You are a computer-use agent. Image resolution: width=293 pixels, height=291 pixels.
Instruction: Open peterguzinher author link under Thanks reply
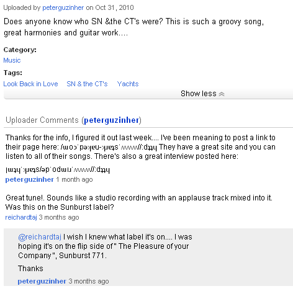(x=42, y=281)
